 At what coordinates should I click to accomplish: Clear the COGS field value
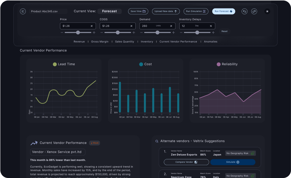coord(131,26)
